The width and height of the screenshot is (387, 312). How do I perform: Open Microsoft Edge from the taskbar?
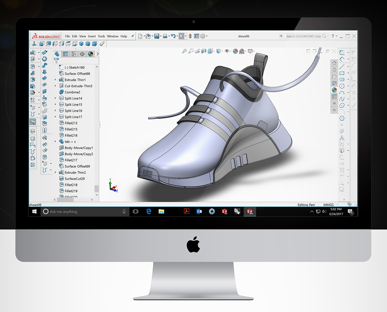pyautogui.click(x=149, y=211)
